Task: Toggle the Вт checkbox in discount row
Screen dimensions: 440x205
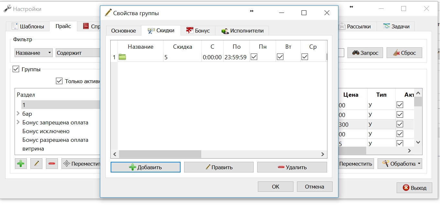Action: (x=280, y=57)
